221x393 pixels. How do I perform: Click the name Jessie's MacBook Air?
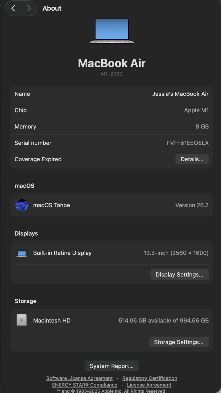180,94
